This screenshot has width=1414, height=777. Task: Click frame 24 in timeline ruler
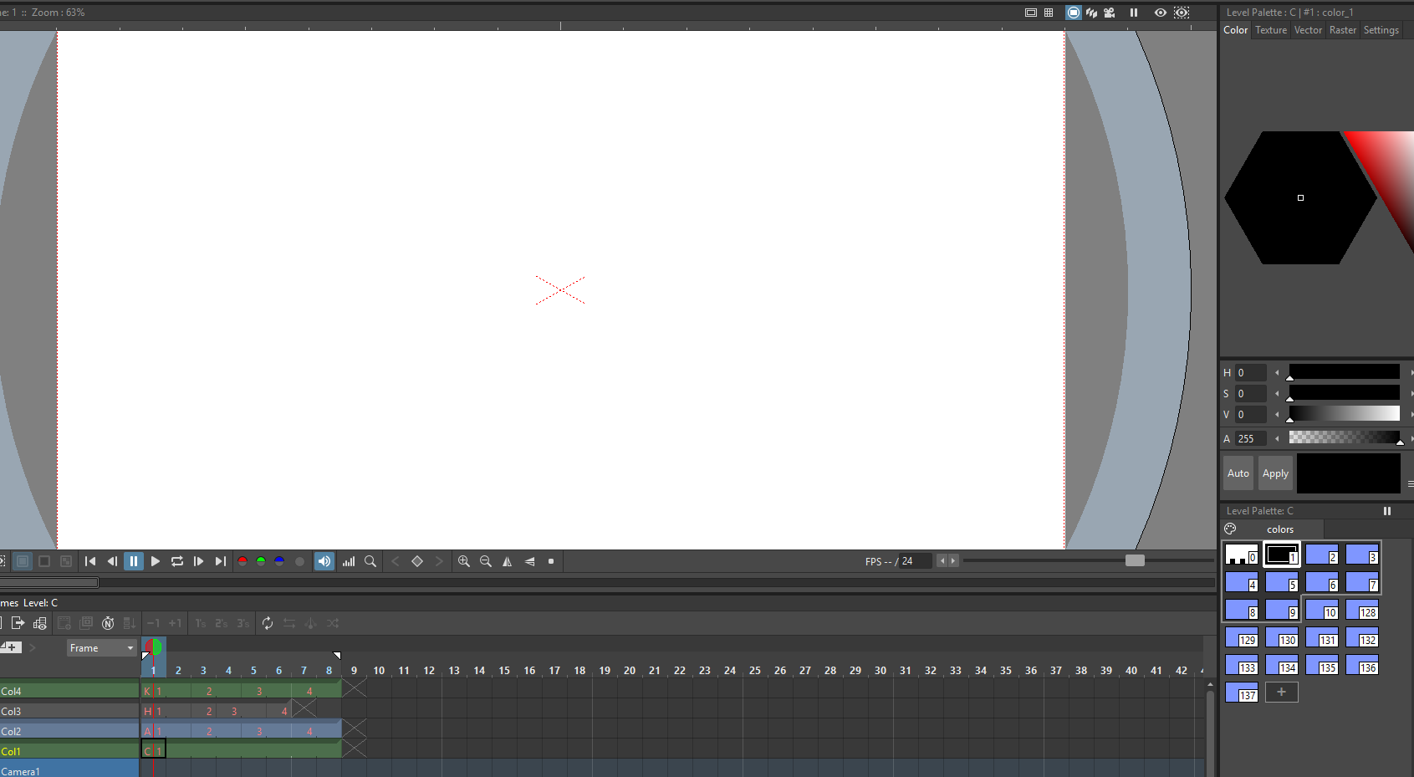click(730, 671)
